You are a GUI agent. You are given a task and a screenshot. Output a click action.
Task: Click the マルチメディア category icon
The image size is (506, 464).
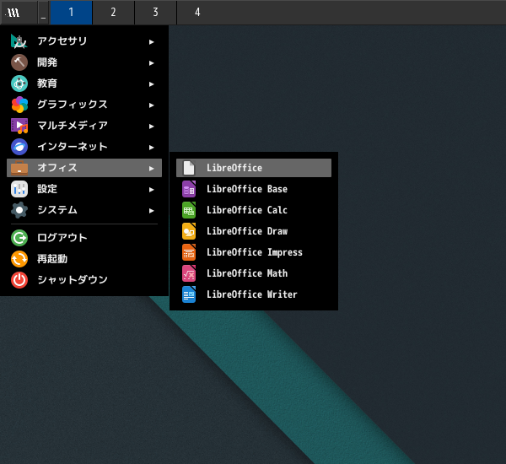[x=19, y=126]
